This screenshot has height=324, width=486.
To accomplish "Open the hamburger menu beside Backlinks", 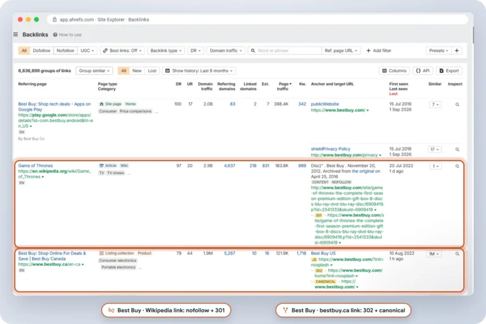I will [15, 34].
